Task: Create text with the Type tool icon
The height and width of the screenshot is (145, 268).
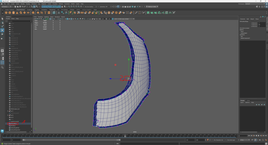Action: coord(46,13)
